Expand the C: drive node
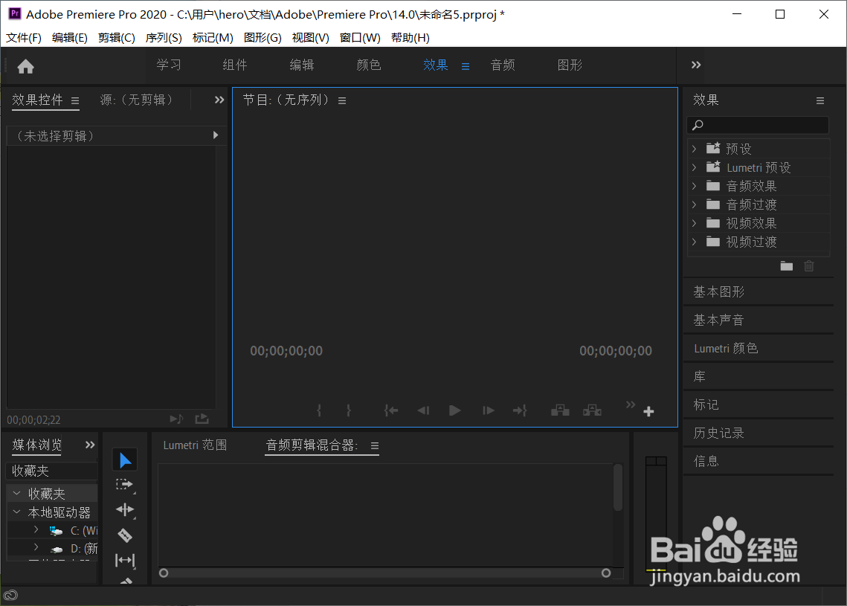Screen dimensions: 847x606 pyautogui.click(x=36, y=529)
